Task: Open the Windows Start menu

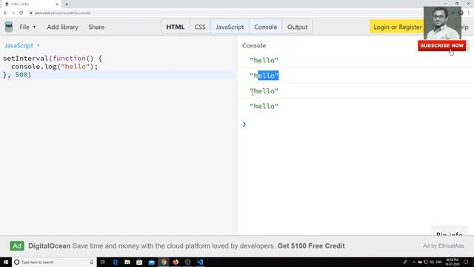Action: pyautogui.click(x=6, y=262)
